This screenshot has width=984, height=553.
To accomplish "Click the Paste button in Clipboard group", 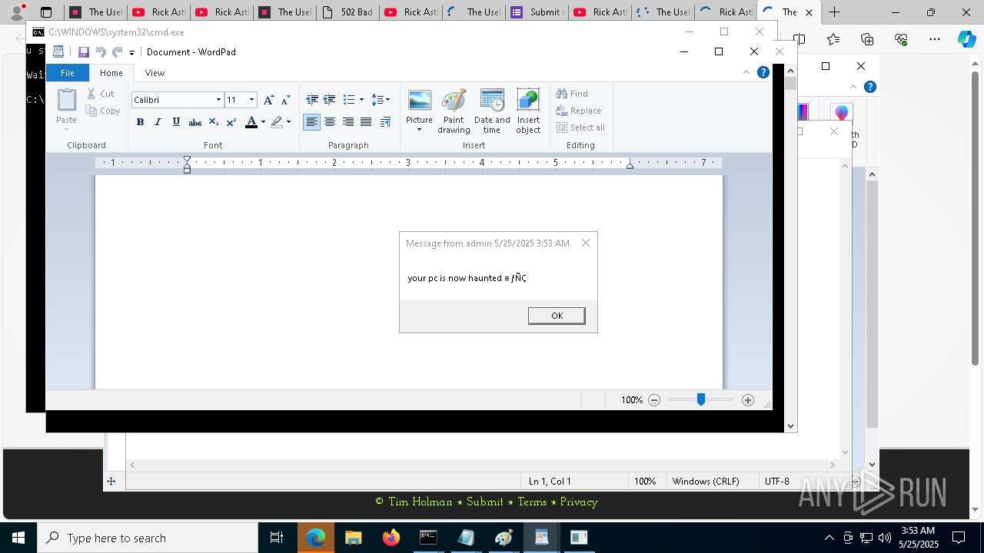I will [67, 108].
